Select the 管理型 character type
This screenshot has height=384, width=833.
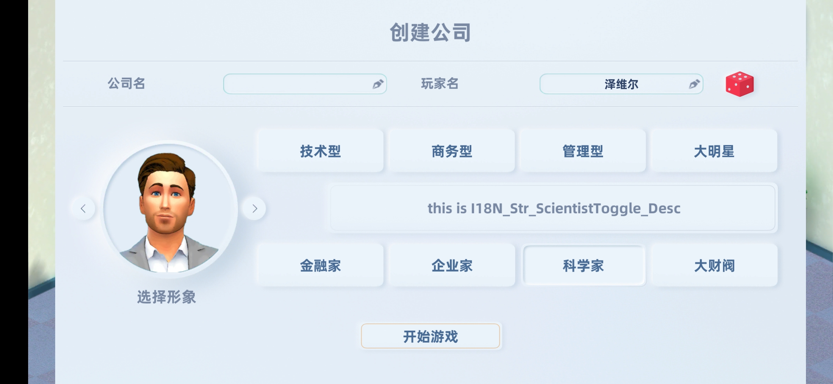583,151
